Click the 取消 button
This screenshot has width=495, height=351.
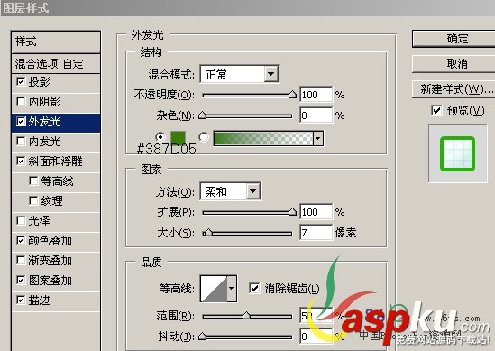click(454, 64)
